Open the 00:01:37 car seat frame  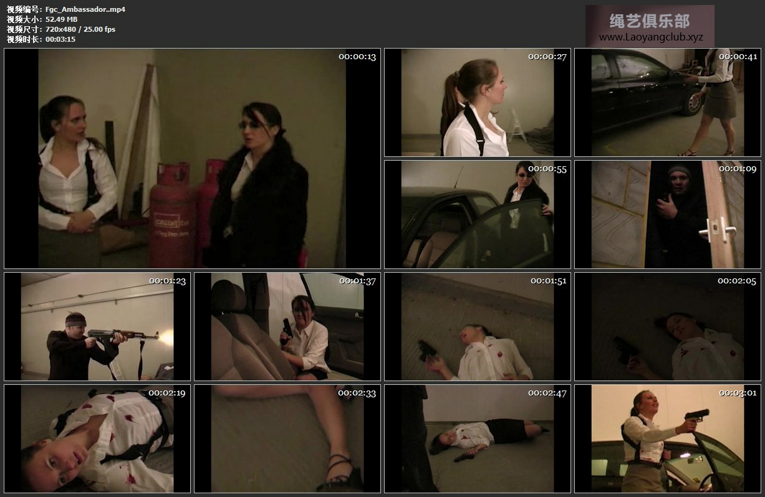(x=287, y=326)
